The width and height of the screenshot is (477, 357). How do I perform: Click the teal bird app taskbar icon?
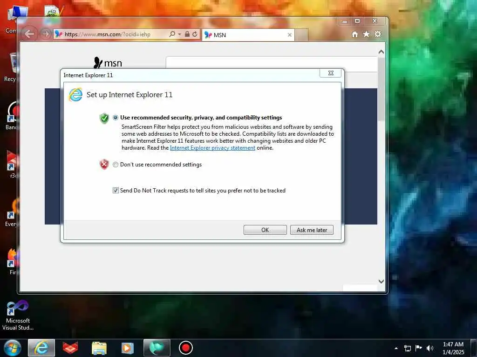[x=157, y=348]
